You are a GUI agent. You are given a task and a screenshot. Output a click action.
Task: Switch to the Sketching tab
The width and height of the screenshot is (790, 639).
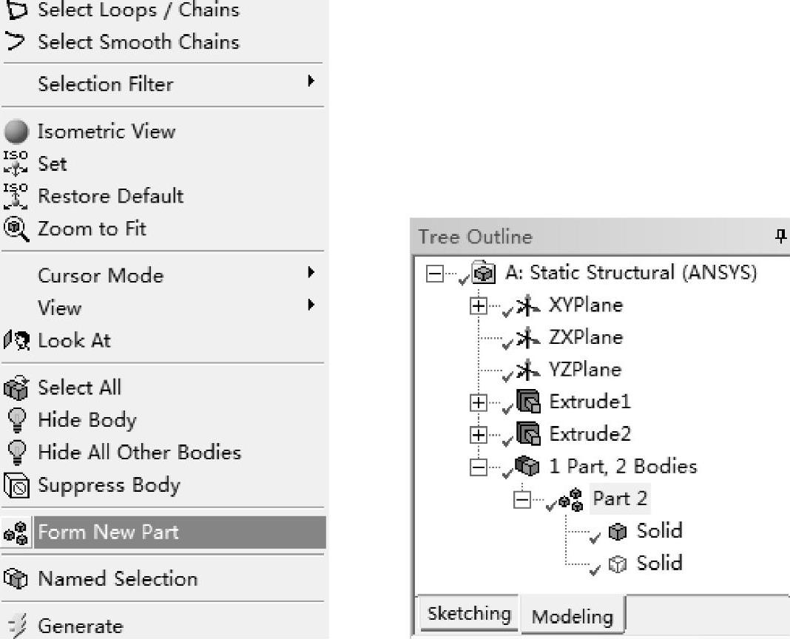click(469, 614)
